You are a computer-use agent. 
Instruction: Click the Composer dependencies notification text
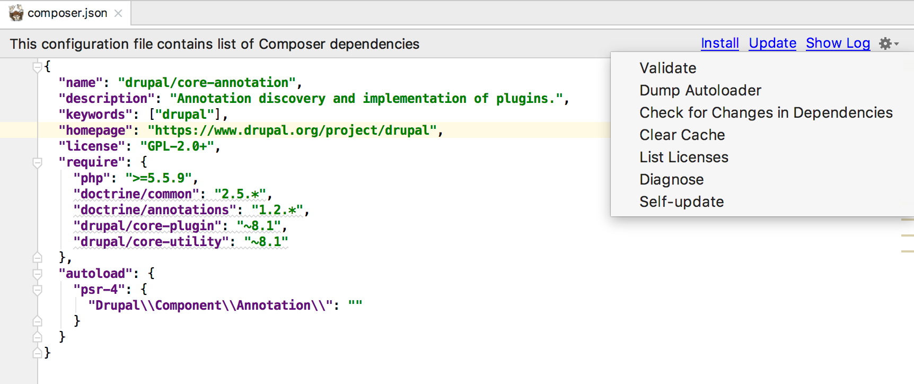pos(215,44)
